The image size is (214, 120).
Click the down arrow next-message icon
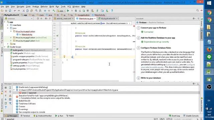6,99
